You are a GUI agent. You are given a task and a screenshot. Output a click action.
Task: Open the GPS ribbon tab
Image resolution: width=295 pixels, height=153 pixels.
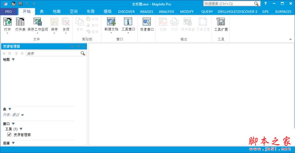(265, 12)
